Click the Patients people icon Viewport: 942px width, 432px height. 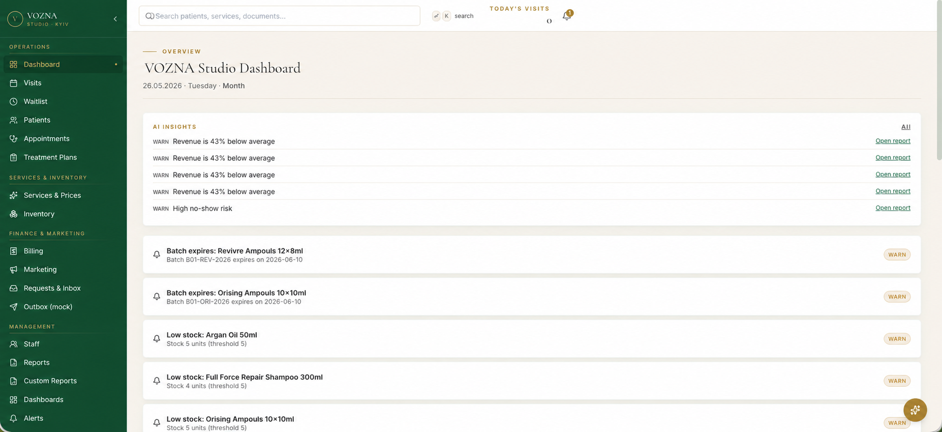[x=13, y=120]
